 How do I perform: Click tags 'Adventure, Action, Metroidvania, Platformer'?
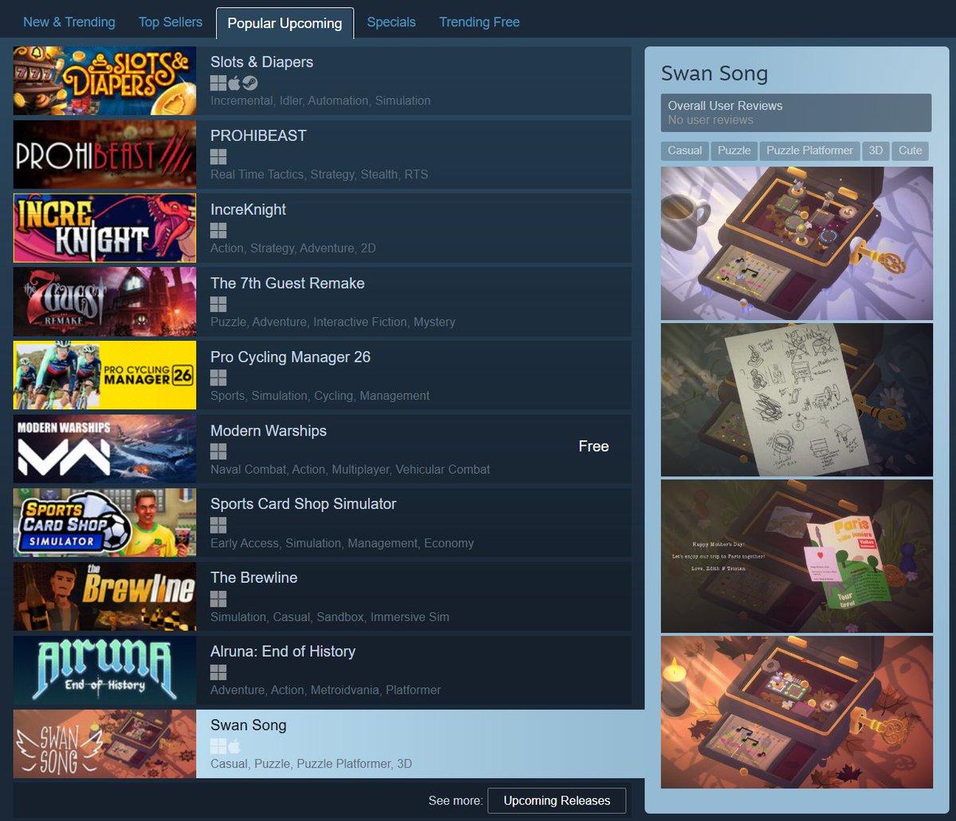click(326, 690)
